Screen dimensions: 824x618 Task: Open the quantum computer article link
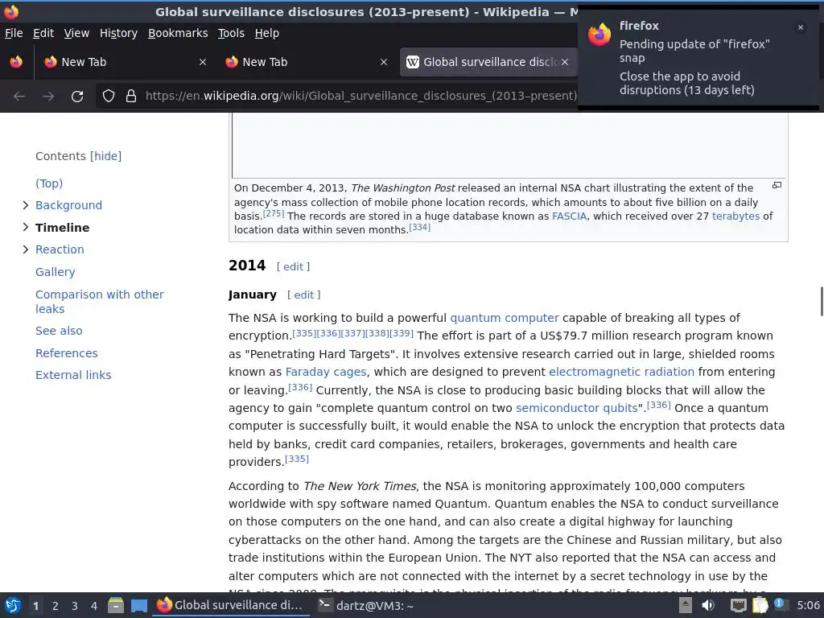coord(505,318)
